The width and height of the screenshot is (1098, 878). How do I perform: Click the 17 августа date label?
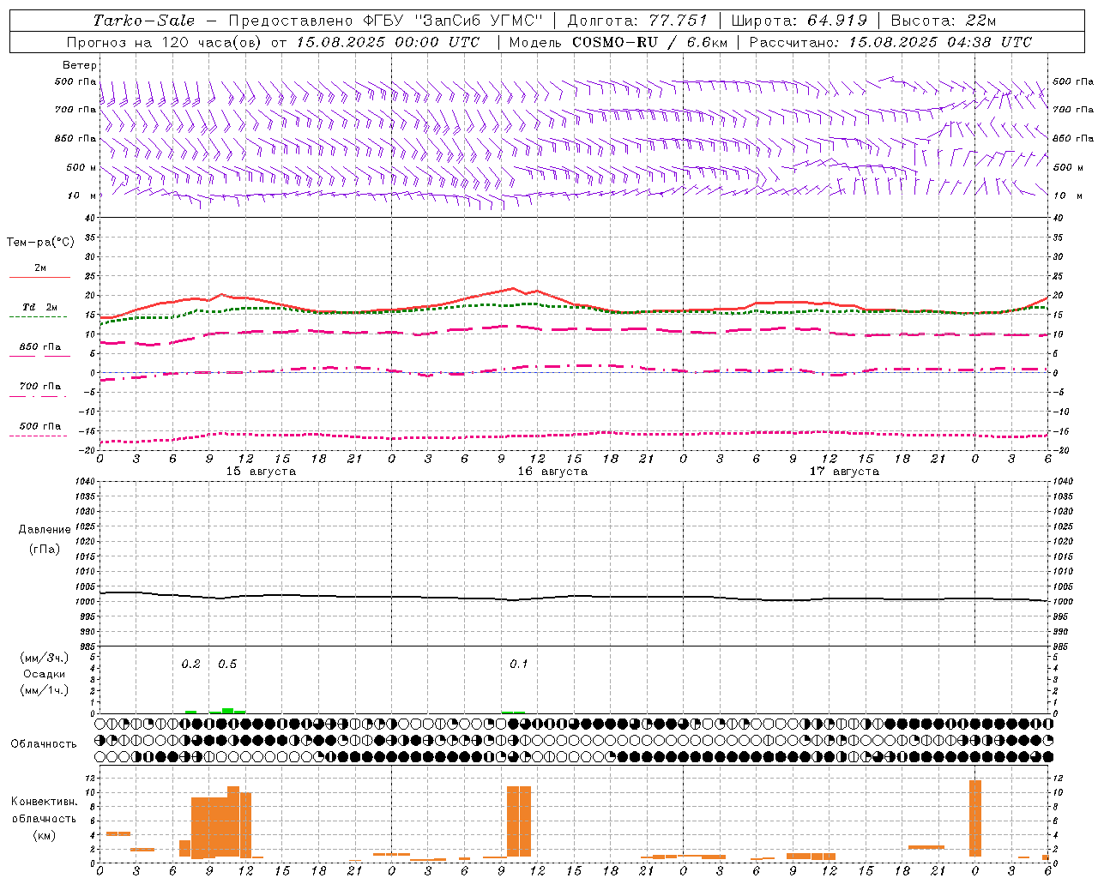click(x=844, y=472)
